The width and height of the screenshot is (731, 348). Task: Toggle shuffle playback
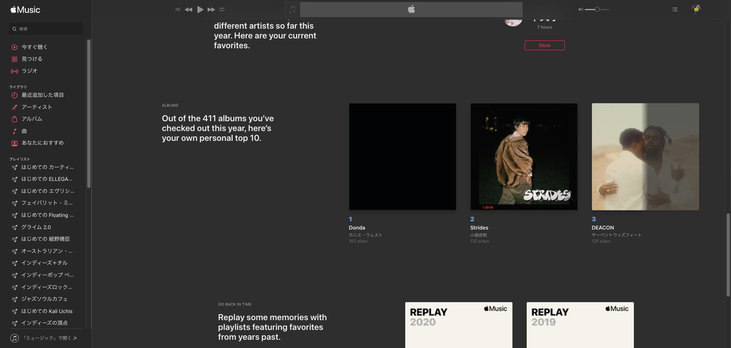point(178,10)
